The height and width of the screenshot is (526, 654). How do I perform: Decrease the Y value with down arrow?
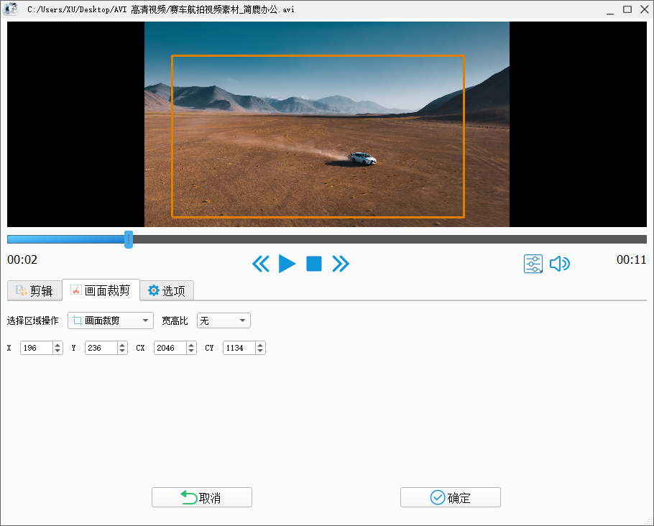pos(122,351)
